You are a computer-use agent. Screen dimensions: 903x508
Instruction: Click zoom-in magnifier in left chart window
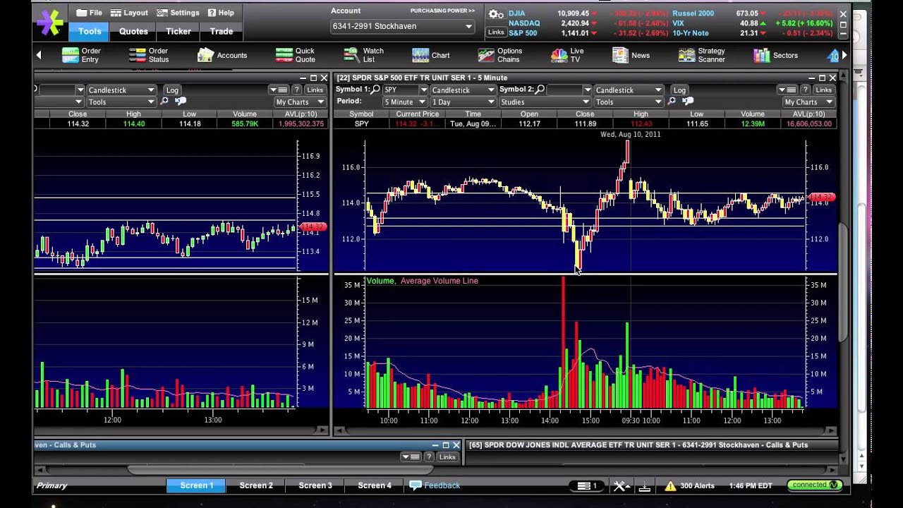coord(165,102)
